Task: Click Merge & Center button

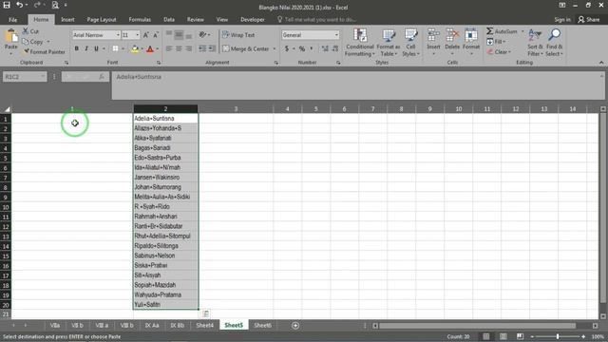Action: (x=246, y=48)
